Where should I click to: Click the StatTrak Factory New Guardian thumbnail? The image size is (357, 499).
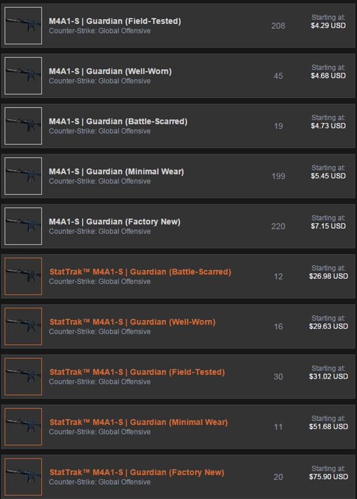[x=23, y=477]
